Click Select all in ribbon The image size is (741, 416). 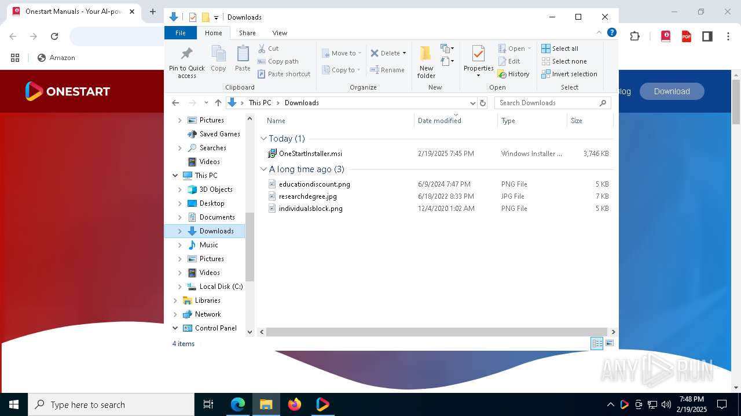click(x=560, y=49)
